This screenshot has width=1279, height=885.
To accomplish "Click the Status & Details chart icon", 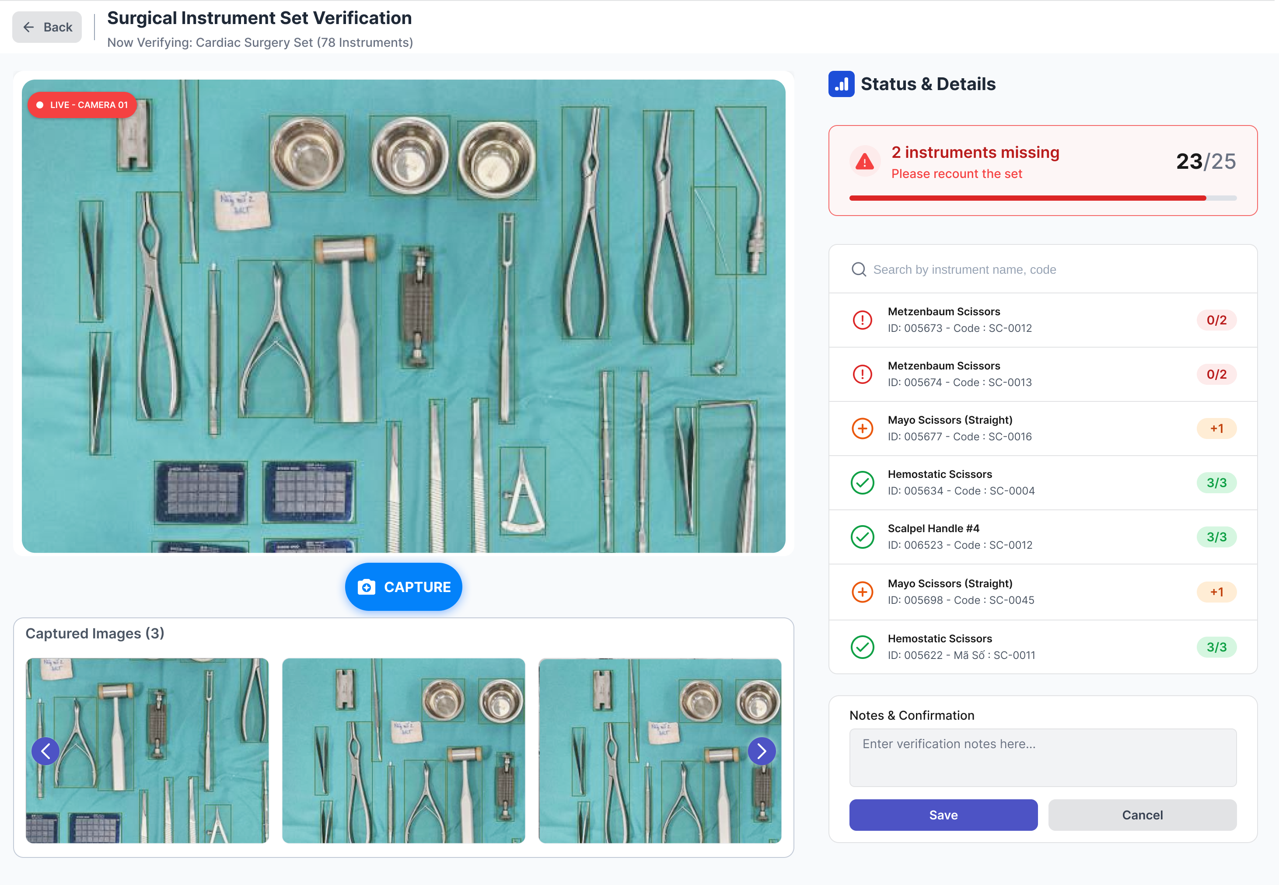I will tap(842, 84).
